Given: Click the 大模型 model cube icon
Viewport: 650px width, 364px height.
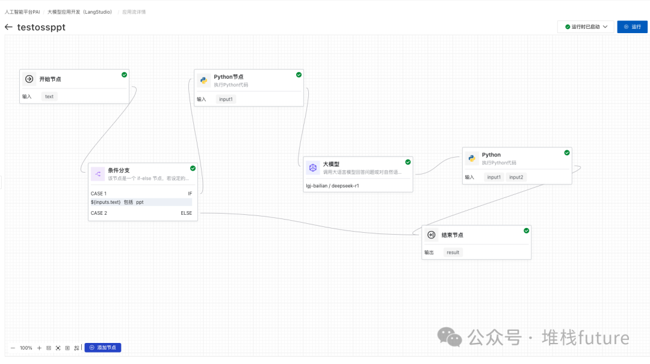Looking at the screenshot, I should 313,167.
